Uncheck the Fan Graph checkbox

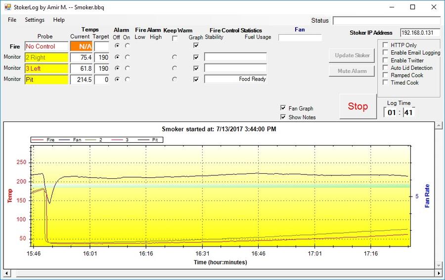tap(283, 108)
